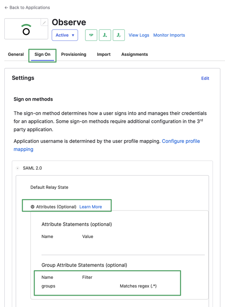
Task: Click the handshake push-status icon button
Action: [x=91, y=35]
